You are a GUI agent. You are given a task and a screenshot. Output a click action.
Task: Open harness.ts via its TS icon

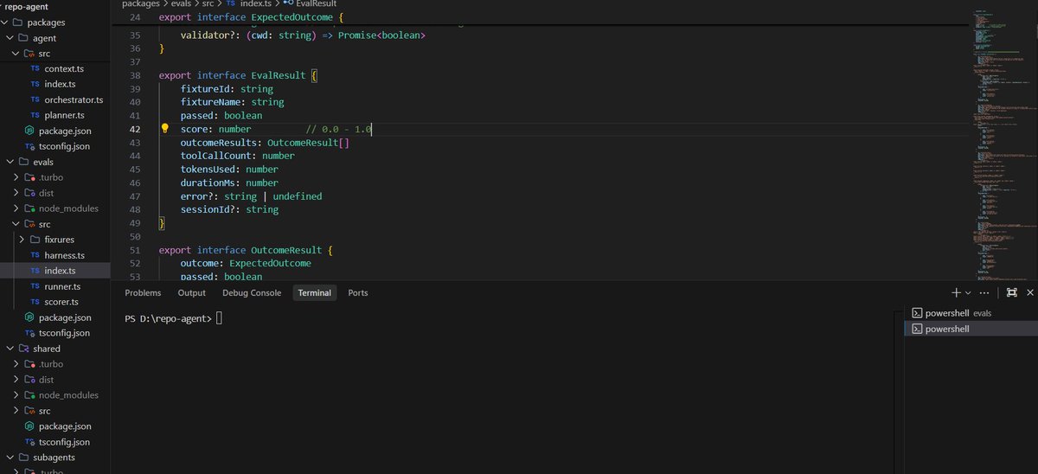35,255
